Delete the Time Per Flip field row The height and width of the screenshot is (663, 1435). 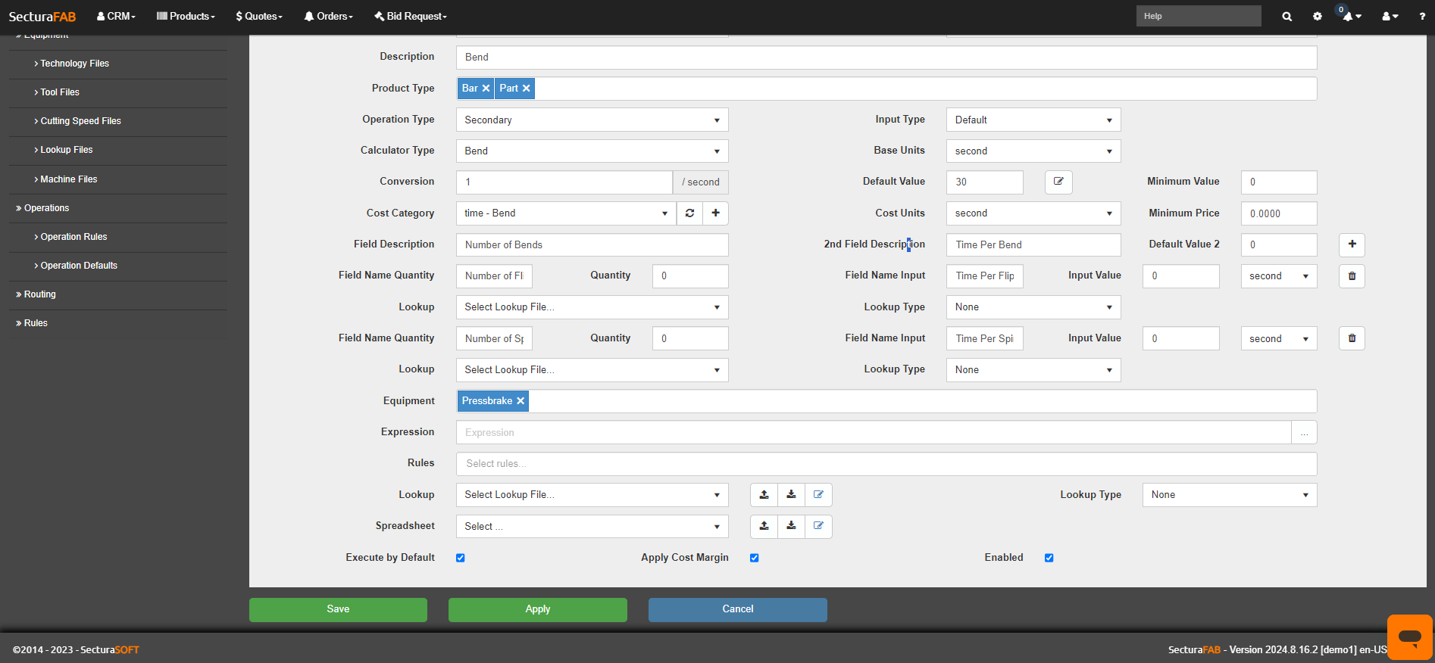click(x=1352, y=276)
